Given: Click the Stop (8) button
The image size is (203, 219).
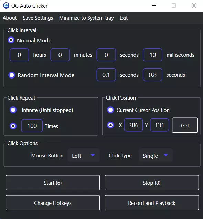Looking at the screenshot, I should pos(152,182).
